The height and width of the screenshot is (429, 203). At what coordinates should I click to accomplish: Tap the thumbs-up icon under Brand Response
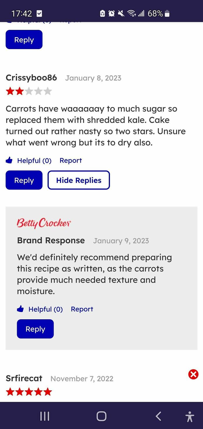(21, 309)
